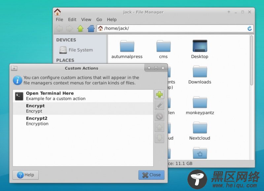Select the autumnalpress folder
This screenshot has width=264, height=191.
(127, 49)
